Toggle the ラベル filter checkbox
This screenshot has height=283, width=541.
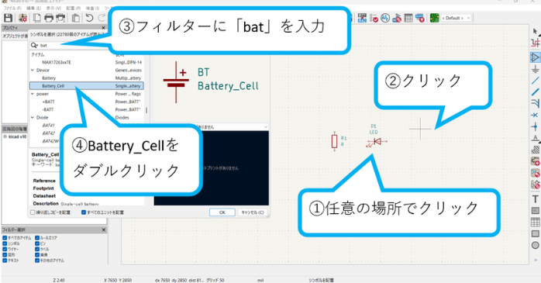click(37, 249)
